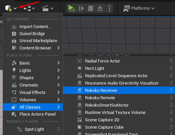Click the All Classes stacked icon

[x=14, y=107]
